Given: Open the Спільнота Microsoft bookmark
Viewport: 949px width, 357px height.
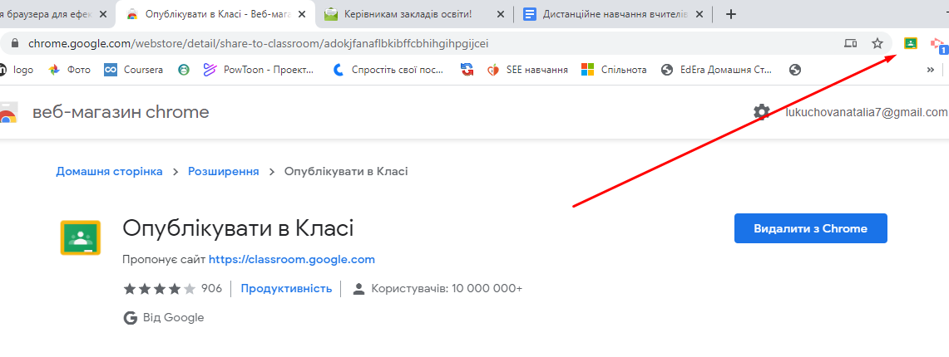Looking at the screenshot, I should pyautogui.click(x=615, y=70).
